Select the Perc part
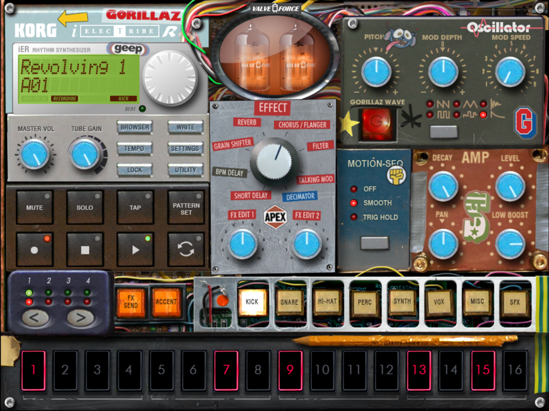549x411 pixels. (365, 301)
